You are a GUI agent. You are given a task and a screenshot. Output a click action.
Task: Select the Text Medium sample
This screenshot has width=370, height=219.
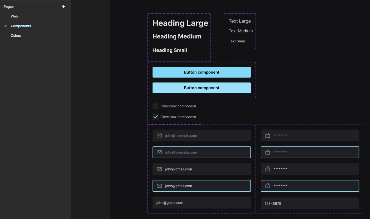(241, 31)
